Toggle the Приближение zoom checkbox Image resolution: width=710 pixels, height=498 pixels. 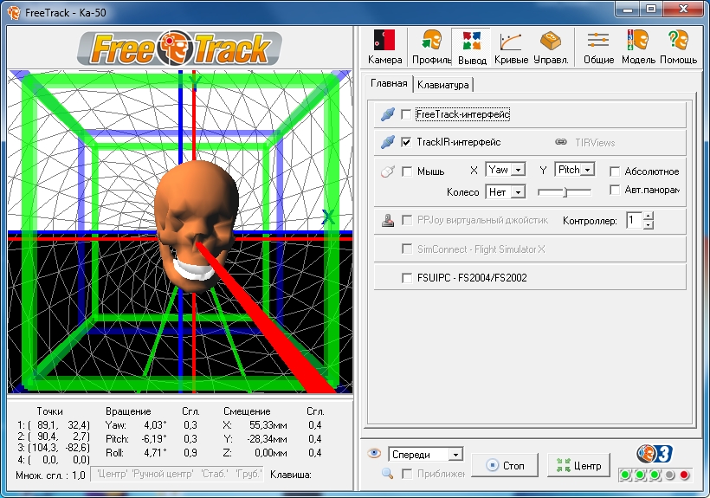click(x=407, y=474)
